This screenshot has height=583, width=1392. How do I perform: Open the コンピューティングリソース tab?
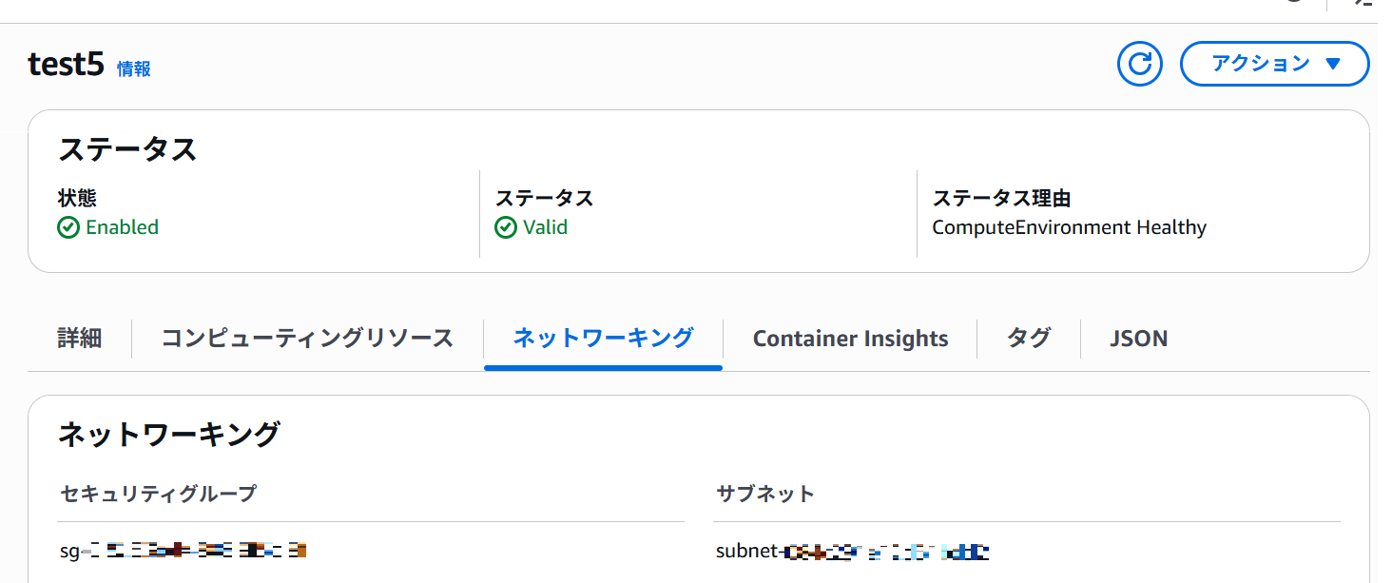[307, 339]
